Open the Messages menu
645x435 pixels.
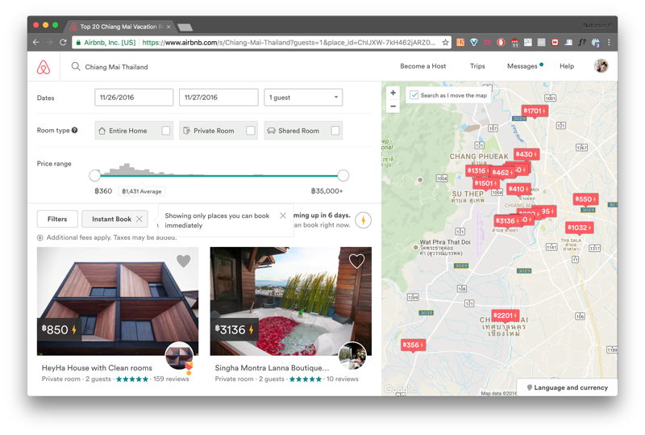pyautogui.click(x=522, y=66)
